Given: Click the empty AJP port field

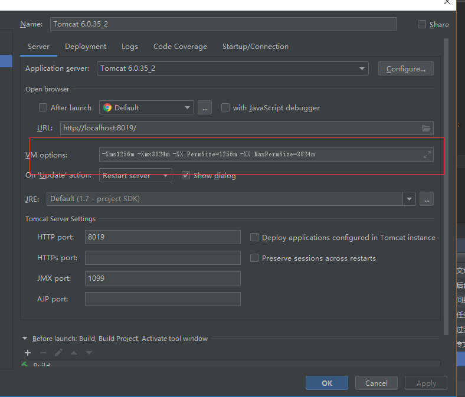Looking at the screenshot, I should [x=162, y=299].
